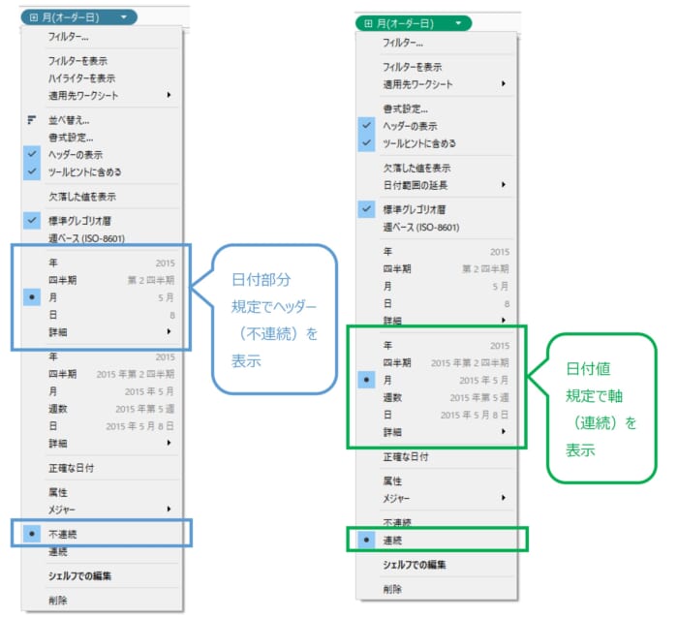Choose 正確な日付 in right menu
This screenshot has height=619, width=678.
click(436, 456)
